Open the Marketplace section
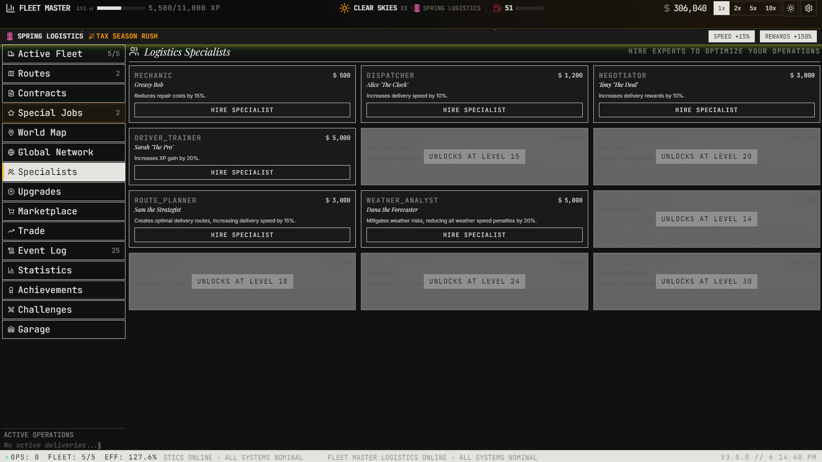 pyautogui.click(x=64, y=211)
